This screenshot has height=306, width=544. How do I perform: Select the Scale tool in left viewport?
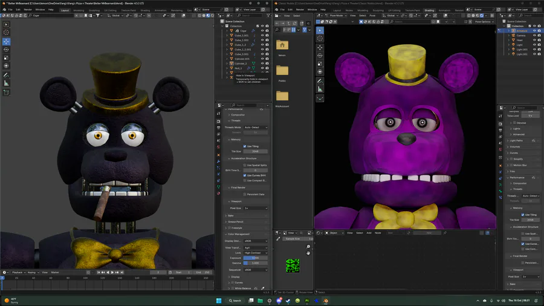[6, 57]
